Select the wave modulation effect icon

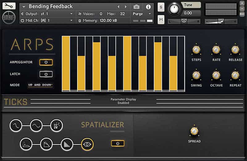click(x=36, y=126)
